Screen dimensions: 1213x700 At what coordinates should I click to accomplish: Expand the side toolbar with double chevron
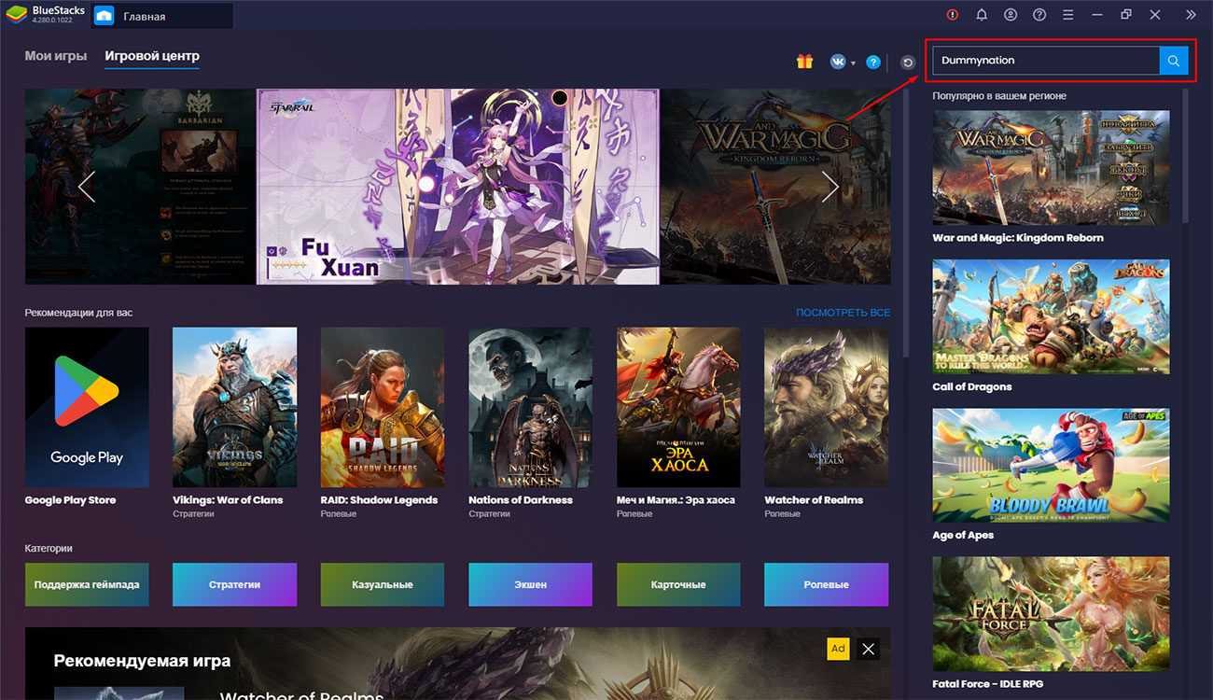tap(1191, 15)
